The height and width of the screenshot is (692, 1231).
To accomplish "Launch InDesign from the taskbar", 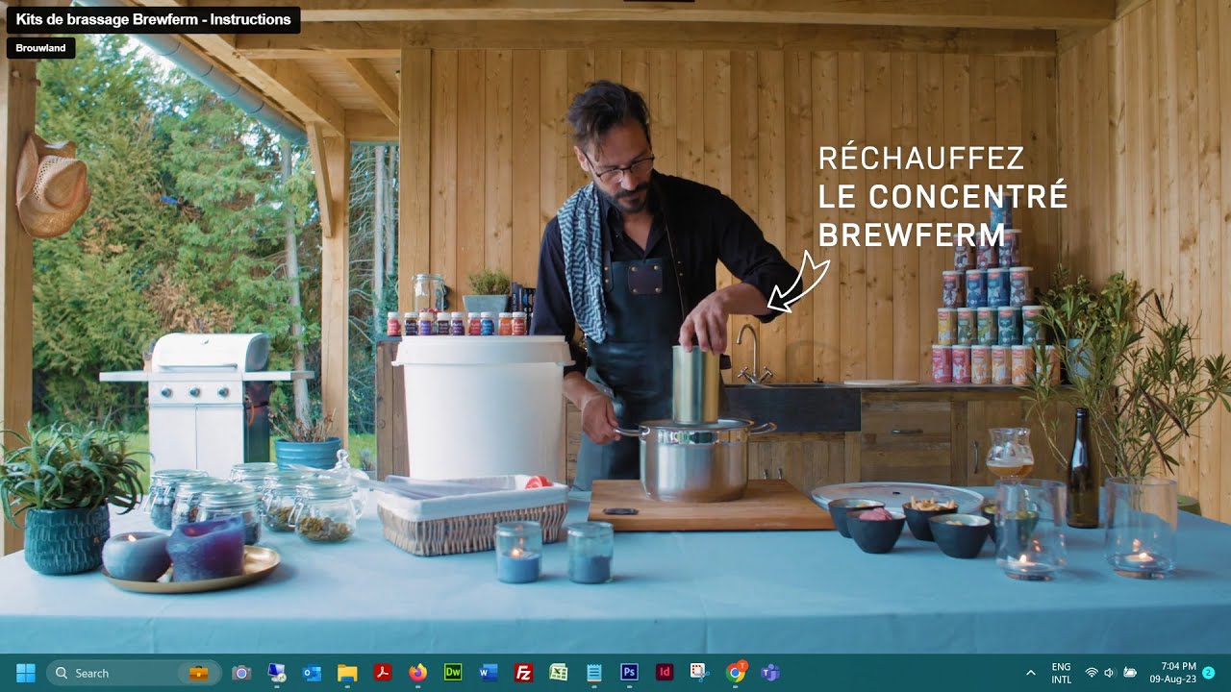I will tap(665, 673).
